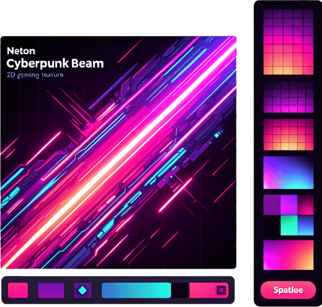Open the blue-cyan smooth gradient thumbnail
Screen dimensions: 322x307
coord(288,173)
